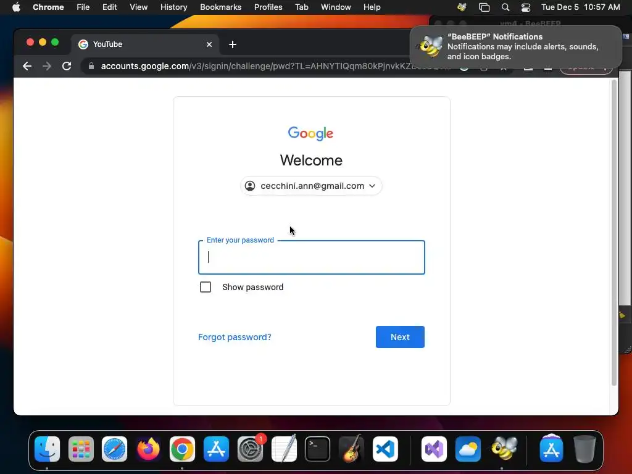This screenshot has width=632, height=474.
Task: Open Control Center in menu bar
Action: pos(526,7)
